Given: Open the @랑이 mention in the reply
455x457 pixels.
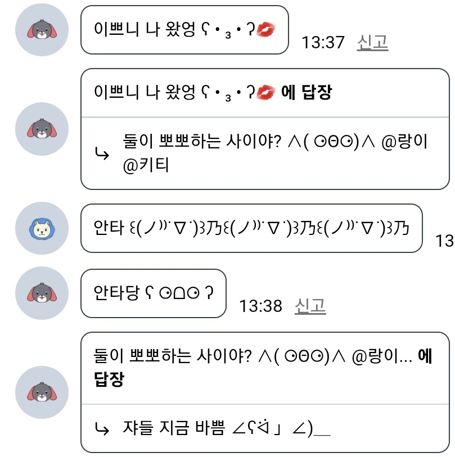Looking at the screenshot, I should tap(406, 141).
